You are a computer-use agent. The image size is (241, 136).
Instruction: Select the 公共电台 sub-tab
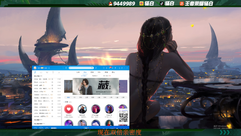pyautogui.click(x=84, y=76)
